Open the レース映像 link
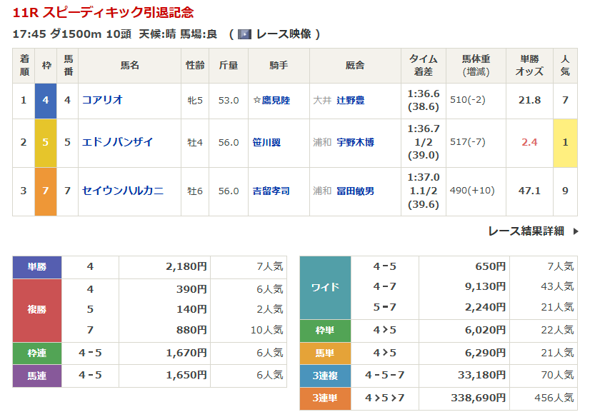 point(284,34)
